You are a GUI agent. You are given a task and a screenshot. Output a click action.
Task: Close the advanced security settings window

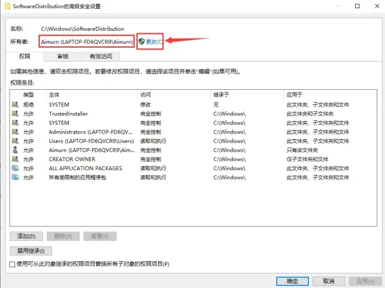[377, 6]
